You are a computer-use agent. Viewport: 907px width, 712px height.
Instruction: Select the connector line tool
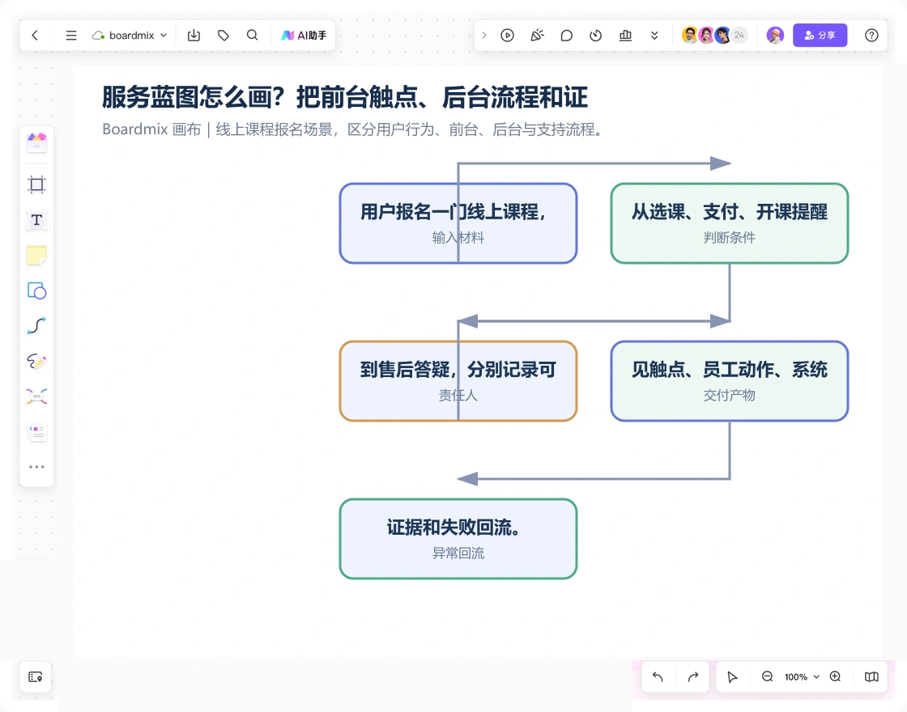[x=36, y=326]
